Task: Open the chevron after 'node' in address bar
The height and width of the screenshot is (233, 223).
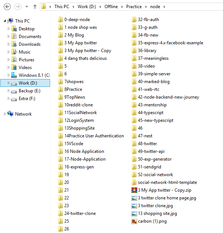Action: (x=164, y=7)
